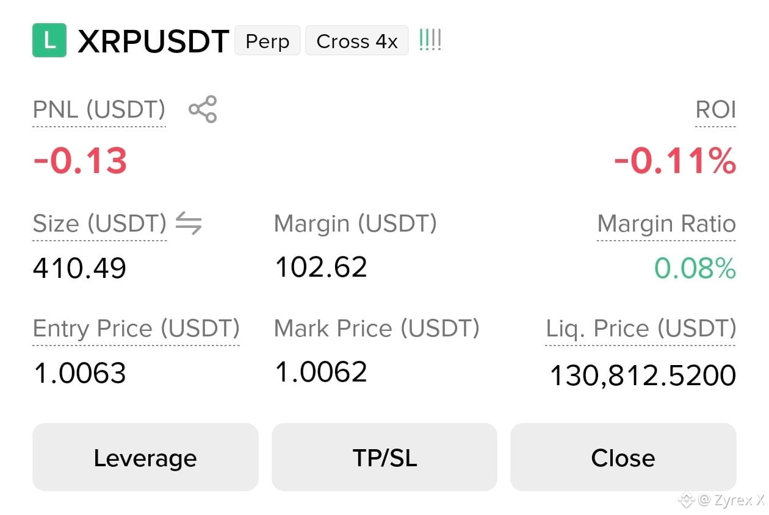Tap the Liq. Price (USDT) label
The image size is (769, 515).
[641, 329]
